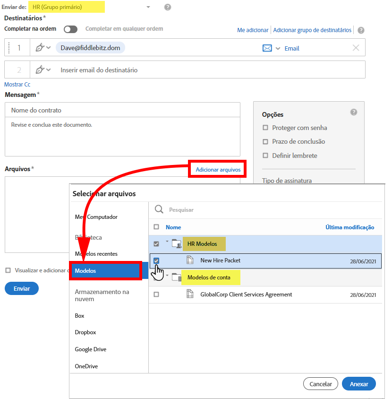Check GlobalCorp Client Services Agreement checkbox

[156, 295]
